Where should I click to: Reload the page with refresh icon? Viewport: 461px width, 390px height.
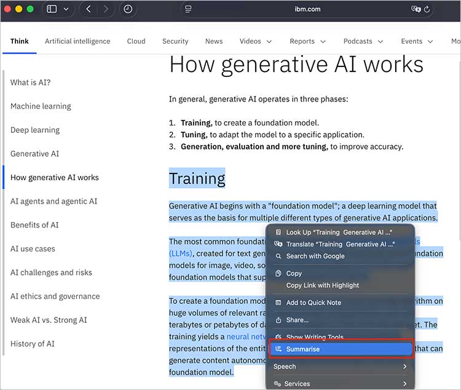(427, 9)
